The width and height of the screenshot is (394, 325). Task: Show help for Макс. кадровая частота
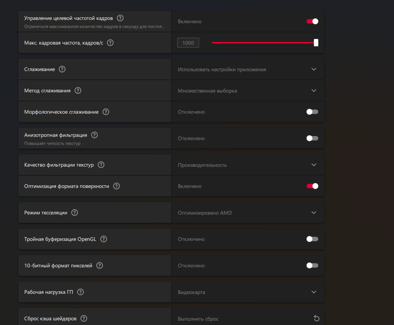coord(110,43)
